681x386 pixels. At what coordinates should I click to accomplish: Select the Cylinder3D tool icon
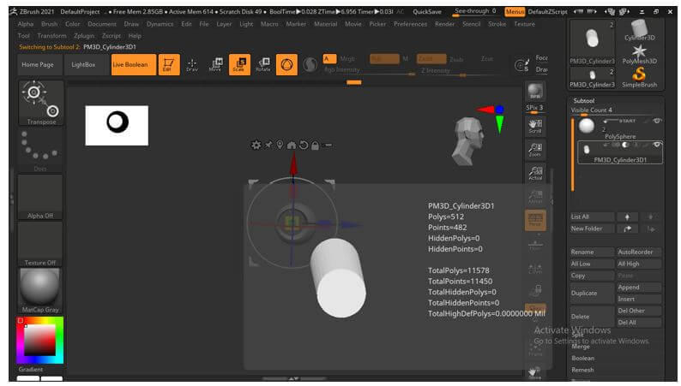point(639,30)
